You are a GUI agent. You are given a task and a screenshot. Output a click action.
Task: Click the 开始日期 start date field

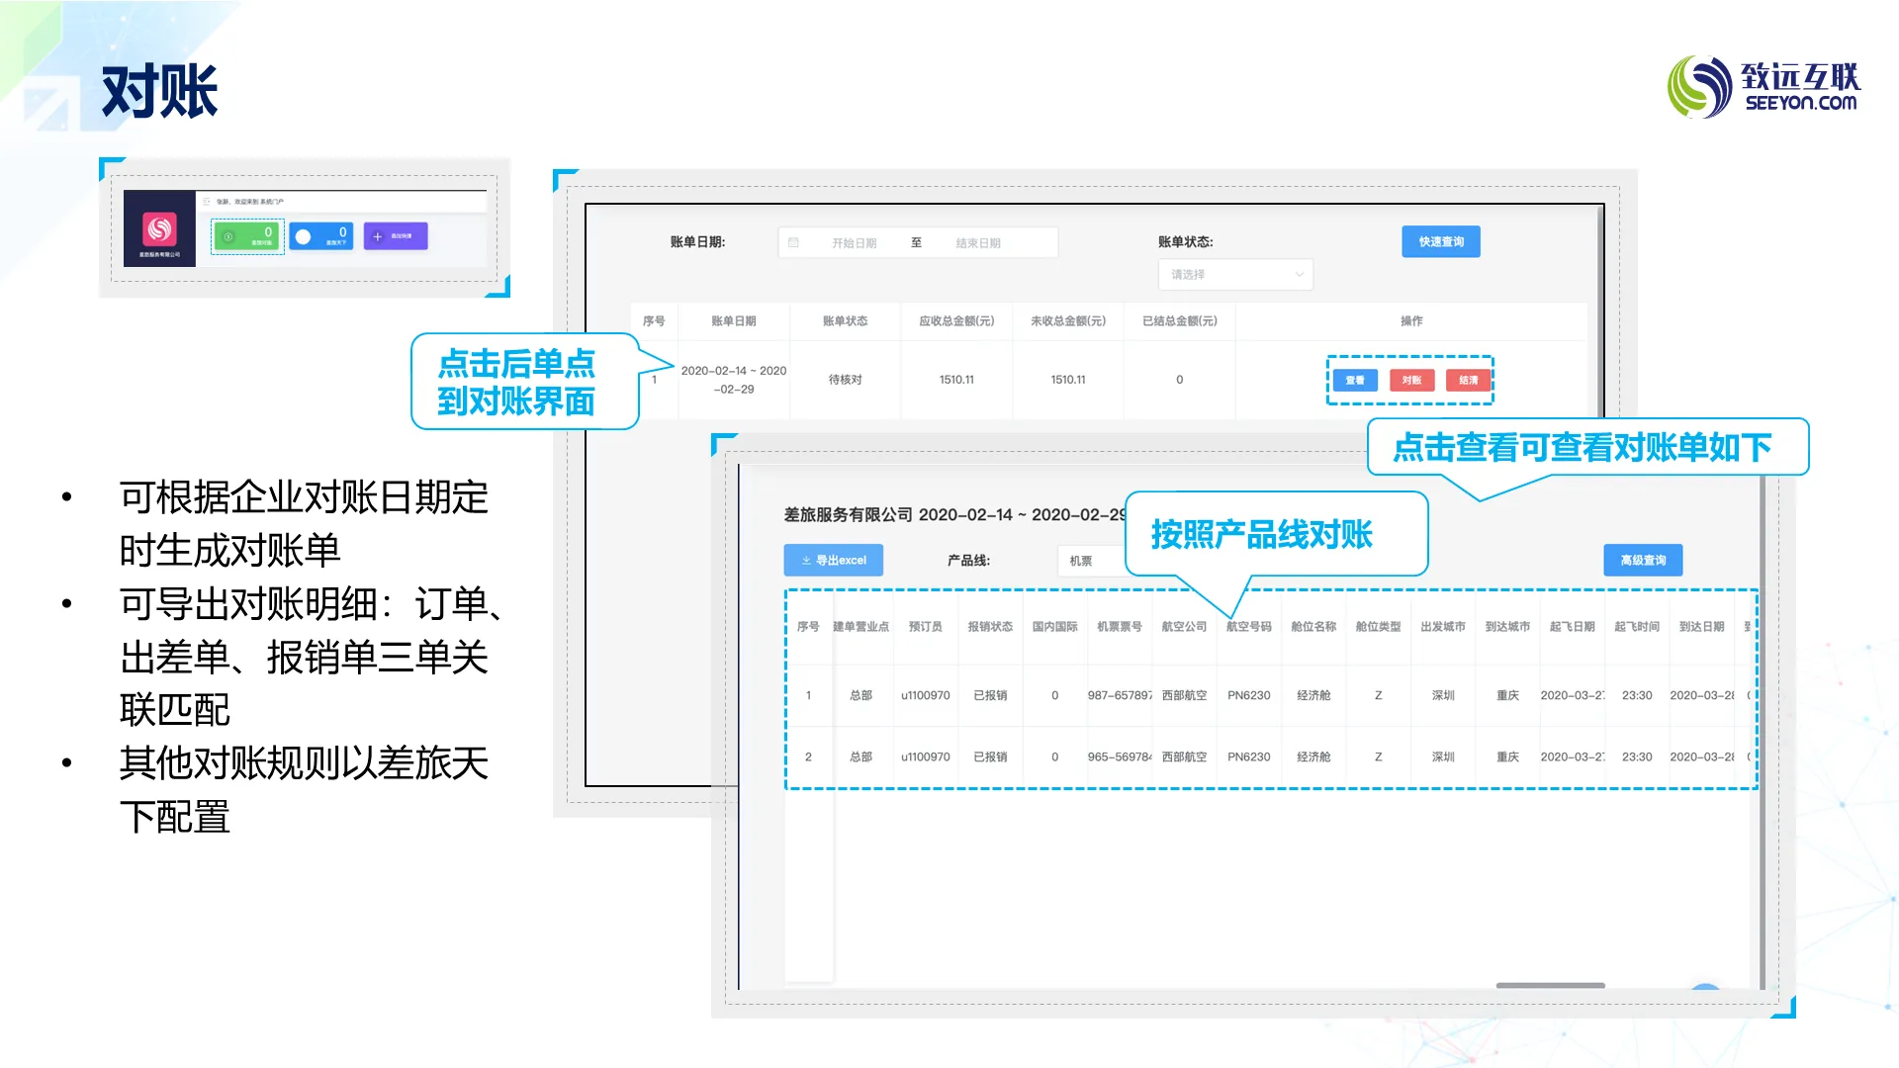click(x=854, y=242)
